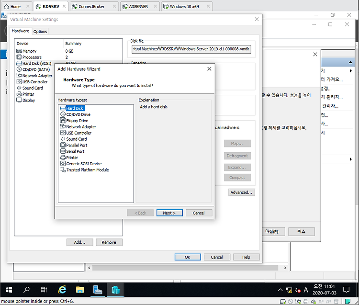This screenshot has height=305, width=359.
Task: Click the teal message log icon
Action: (348, 302)
